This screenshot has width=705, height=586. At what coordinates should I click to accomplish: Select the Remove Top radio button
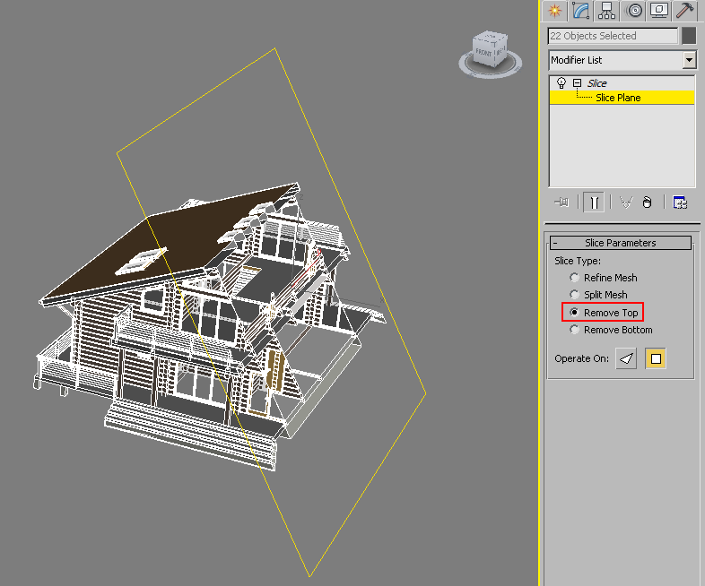574,312
